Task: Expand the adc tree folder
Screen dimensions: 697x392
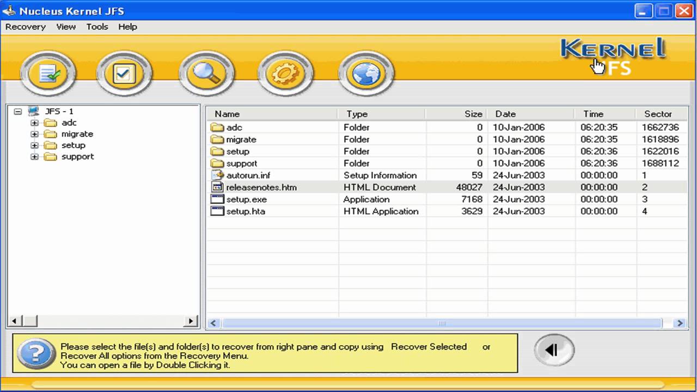Action: coord(35,123)
